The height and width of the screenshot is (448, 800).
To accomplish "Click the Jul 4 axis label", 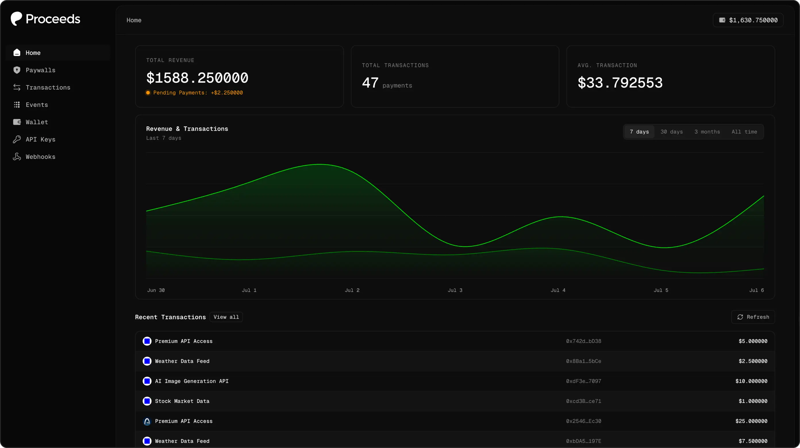I will point(558,290).
